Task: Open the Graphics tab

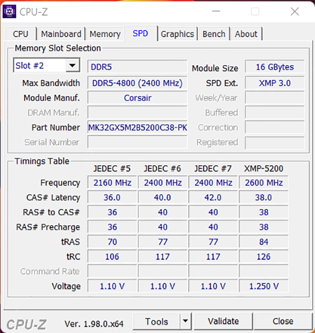Action: (x=177, y=34)
